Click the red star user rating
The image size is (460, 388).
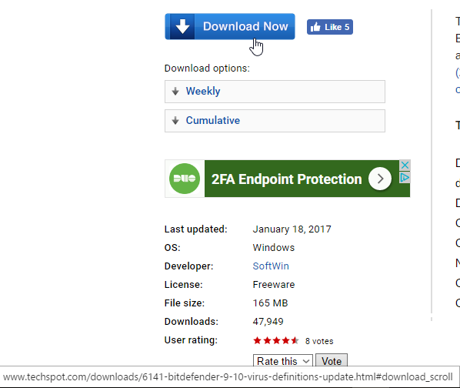pyautogui.click(x=275, y=340)
